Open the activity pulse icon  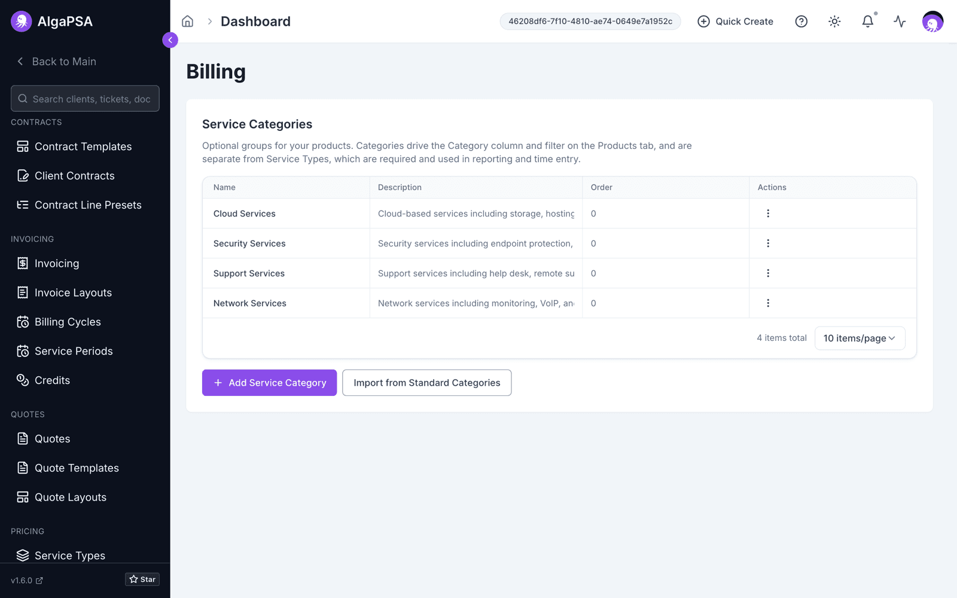(900, 22)
